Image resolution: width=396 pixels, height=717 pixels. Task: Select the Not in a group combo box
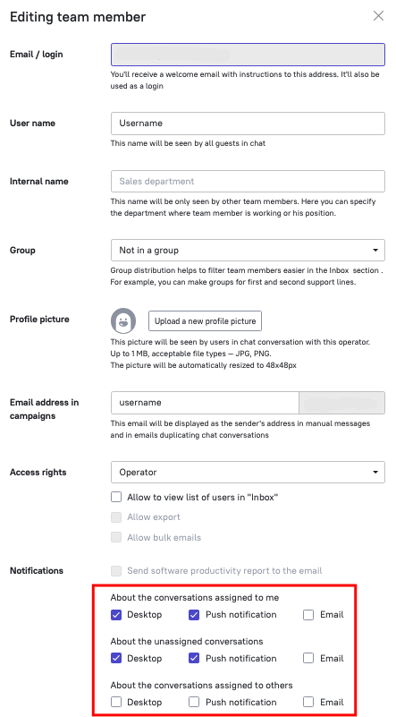point(248,250)
